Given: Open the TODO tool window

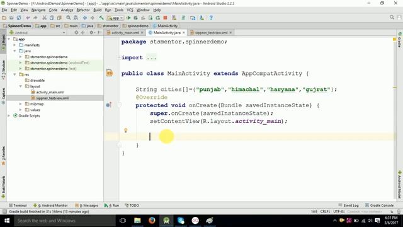Looking at the screenshot, I should pos(132,206).
